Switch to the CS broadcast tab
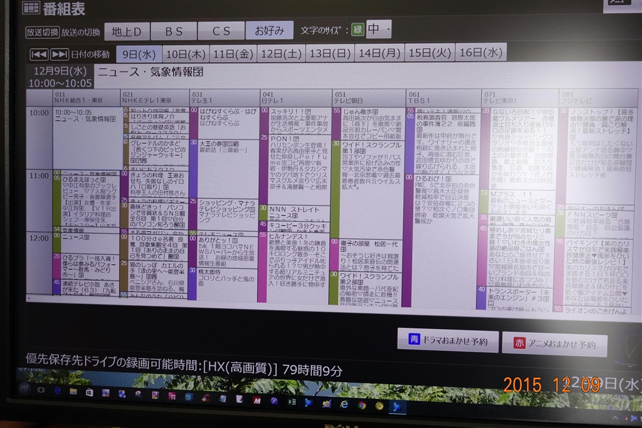642x428 pixels. pyautogui.click(x=221, y=31)
